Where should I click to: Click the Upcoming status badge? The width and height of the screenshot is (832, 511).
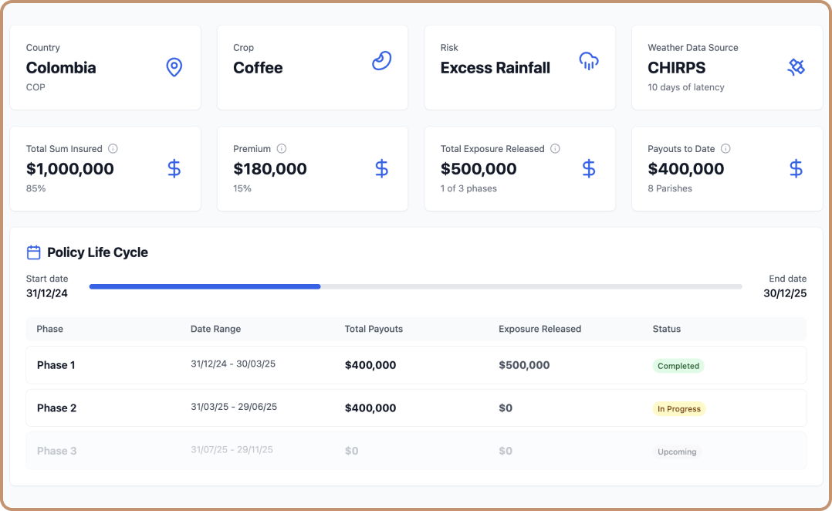coord(677,452)
